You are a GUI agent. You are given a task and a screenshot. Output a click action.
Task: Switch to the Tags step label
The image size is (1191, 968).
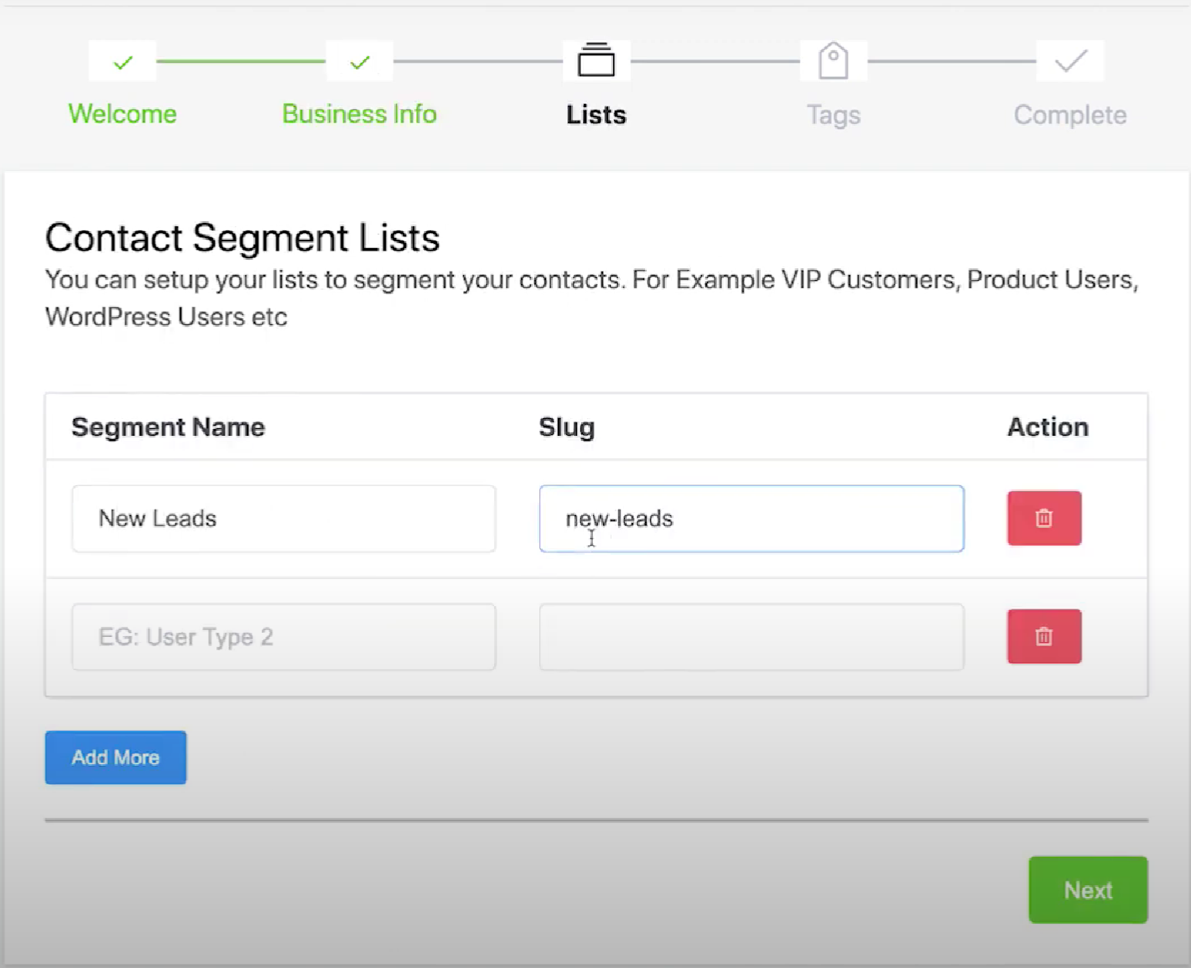pos(833,114)
